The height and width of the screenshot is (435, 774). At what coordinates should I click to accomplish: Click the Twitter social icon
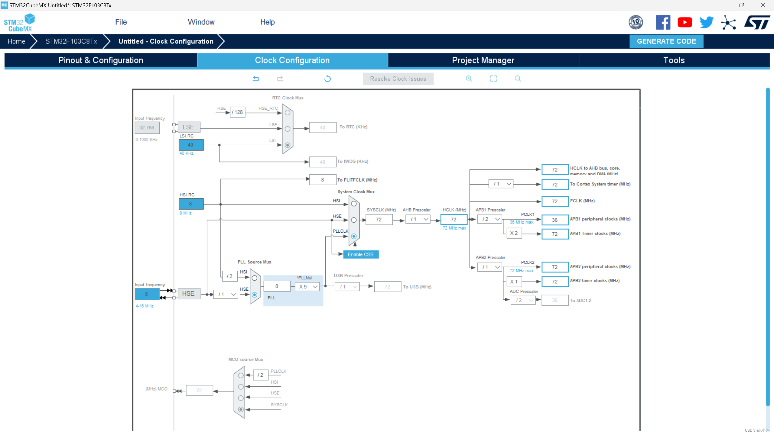click(706, 22)
